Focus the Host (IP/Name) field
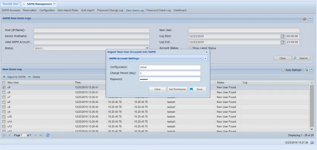The height and width of the screenshot is (150, 317). point(92,30)
